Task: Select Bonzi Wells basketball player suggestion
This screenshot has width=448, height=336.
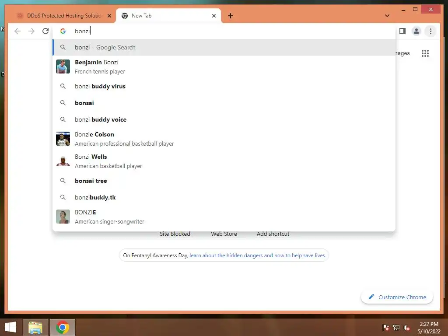Action: click(224, 161)
